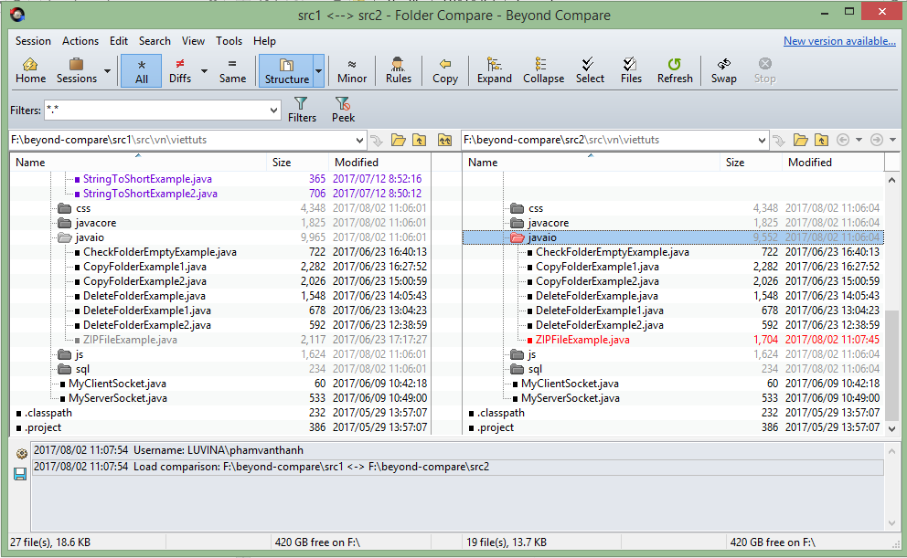Select right .classpath file
Image resolution: width=907 pixels, height=558 pixels.
(501, 413)
